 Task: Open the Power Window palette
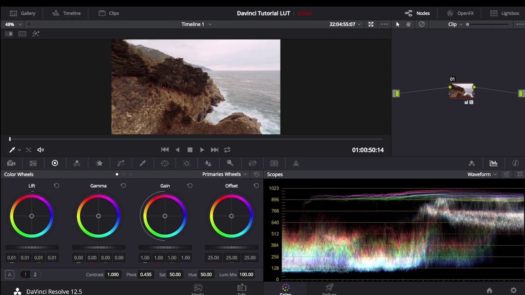pyautogui.click(x=164, y=163)
